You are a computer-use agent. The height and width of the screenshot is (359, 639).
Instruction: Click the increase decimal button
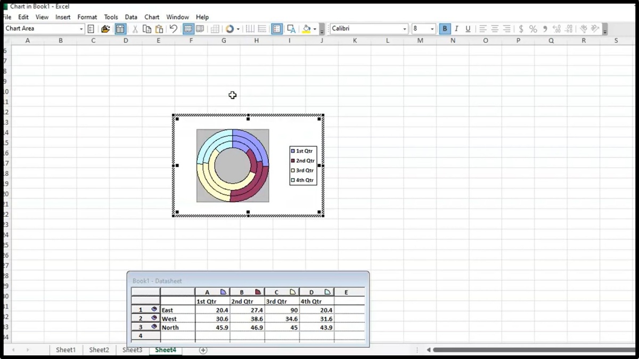click(556, 29)
